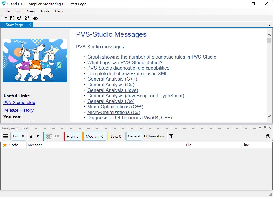Open the tab list dropdown arrow

270,25
